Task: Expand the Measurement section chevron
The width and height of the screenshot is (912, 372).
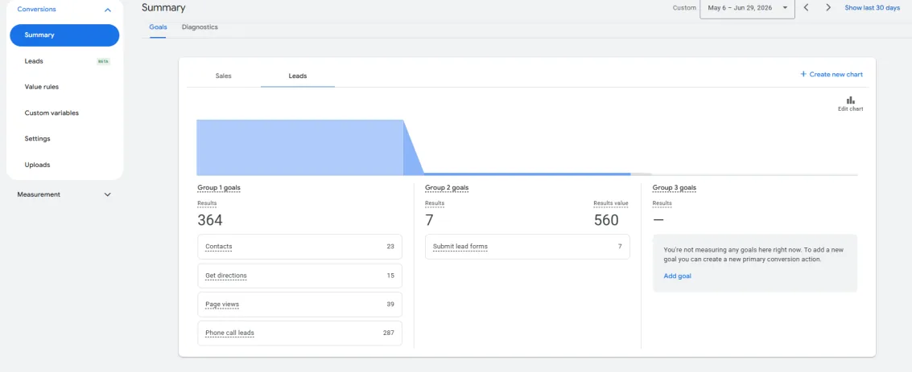Action: coord(108,194)
